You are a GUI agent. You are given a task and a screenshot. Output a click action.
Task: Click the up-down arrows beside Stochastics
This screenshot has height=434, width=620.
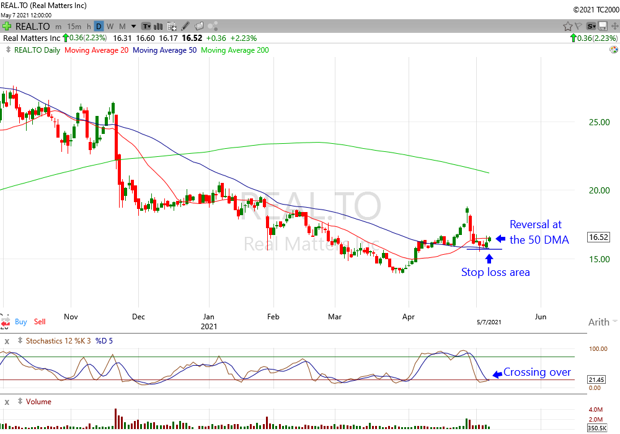point(20,340)
